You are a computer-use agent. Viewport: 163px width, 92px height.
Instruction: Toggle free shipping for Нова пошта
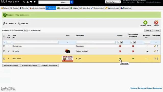(133, 59)
